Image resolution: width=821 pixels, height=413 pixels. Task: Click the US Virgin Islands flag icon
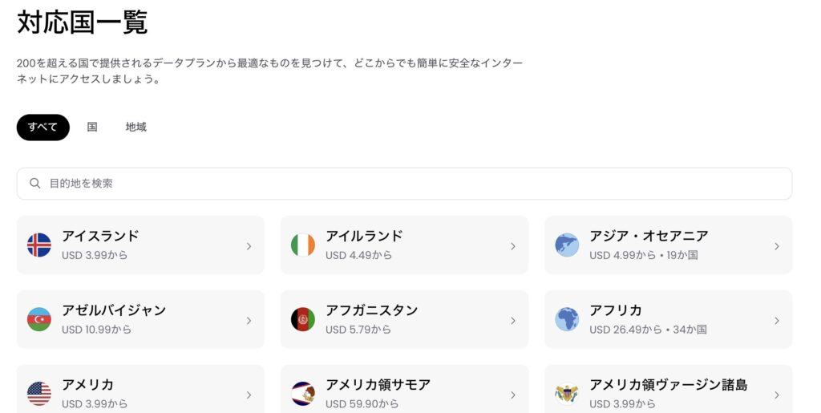[567, 394]
